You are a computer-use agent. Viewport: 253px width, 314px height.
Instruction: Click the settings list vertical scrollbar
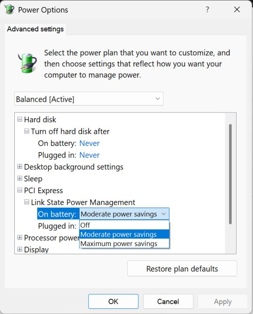(x=230, y=174)
